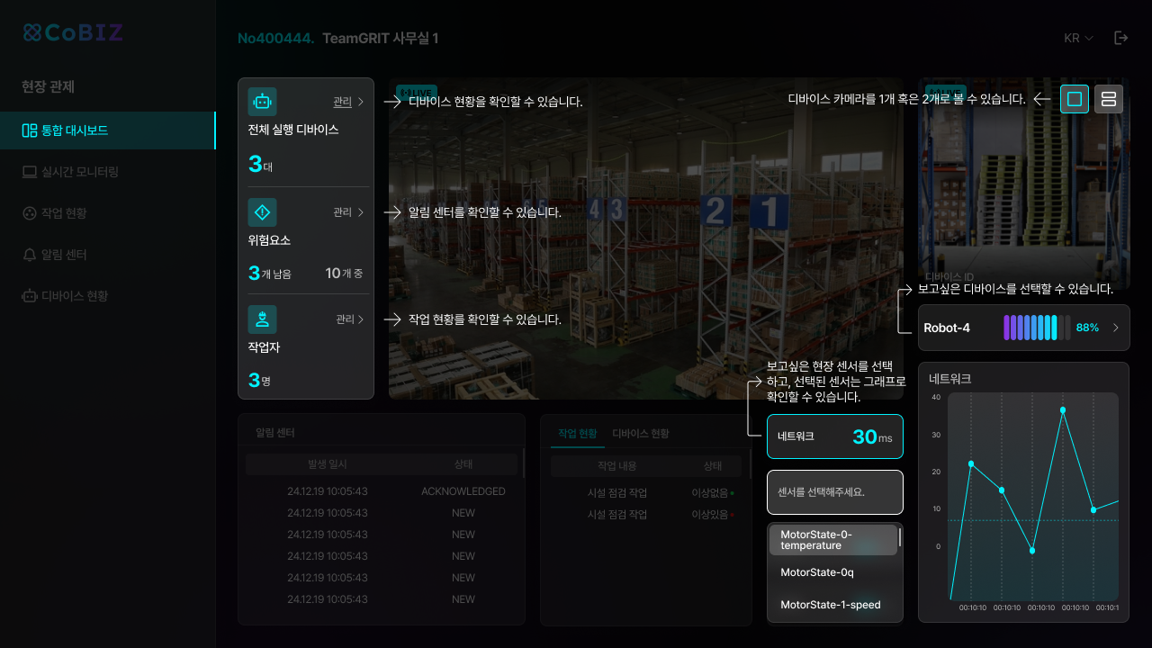The height and width of the screenshot is (648, 1152).
Task: Click the worker person icon
Action: [262, 319]
